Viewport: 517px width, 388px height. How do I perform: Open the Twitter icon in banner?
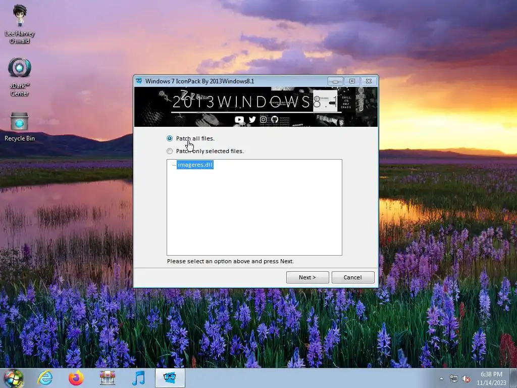(252, 119)
